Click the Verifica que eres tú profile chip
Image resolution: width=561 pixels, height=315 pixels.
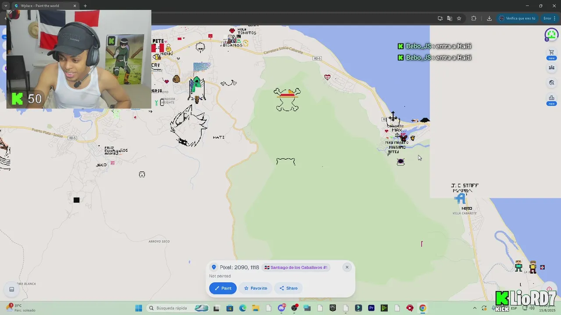517,18
